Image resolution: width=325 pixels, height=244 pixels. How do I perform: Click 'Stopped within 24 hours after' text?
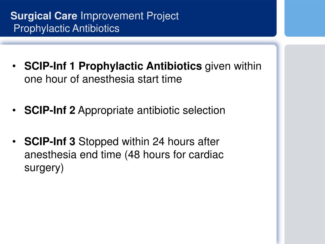[149, 141]
